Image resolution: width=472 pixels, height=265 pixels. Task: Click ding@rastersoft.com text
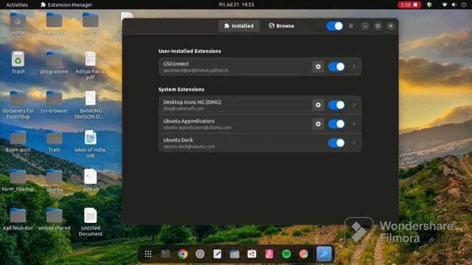click(x=184, y=108)
